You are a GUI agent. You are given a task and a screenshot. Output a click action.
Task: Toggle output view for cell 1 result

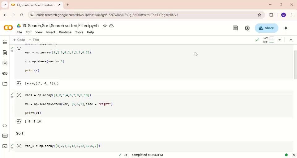click(x=19, y=83)
